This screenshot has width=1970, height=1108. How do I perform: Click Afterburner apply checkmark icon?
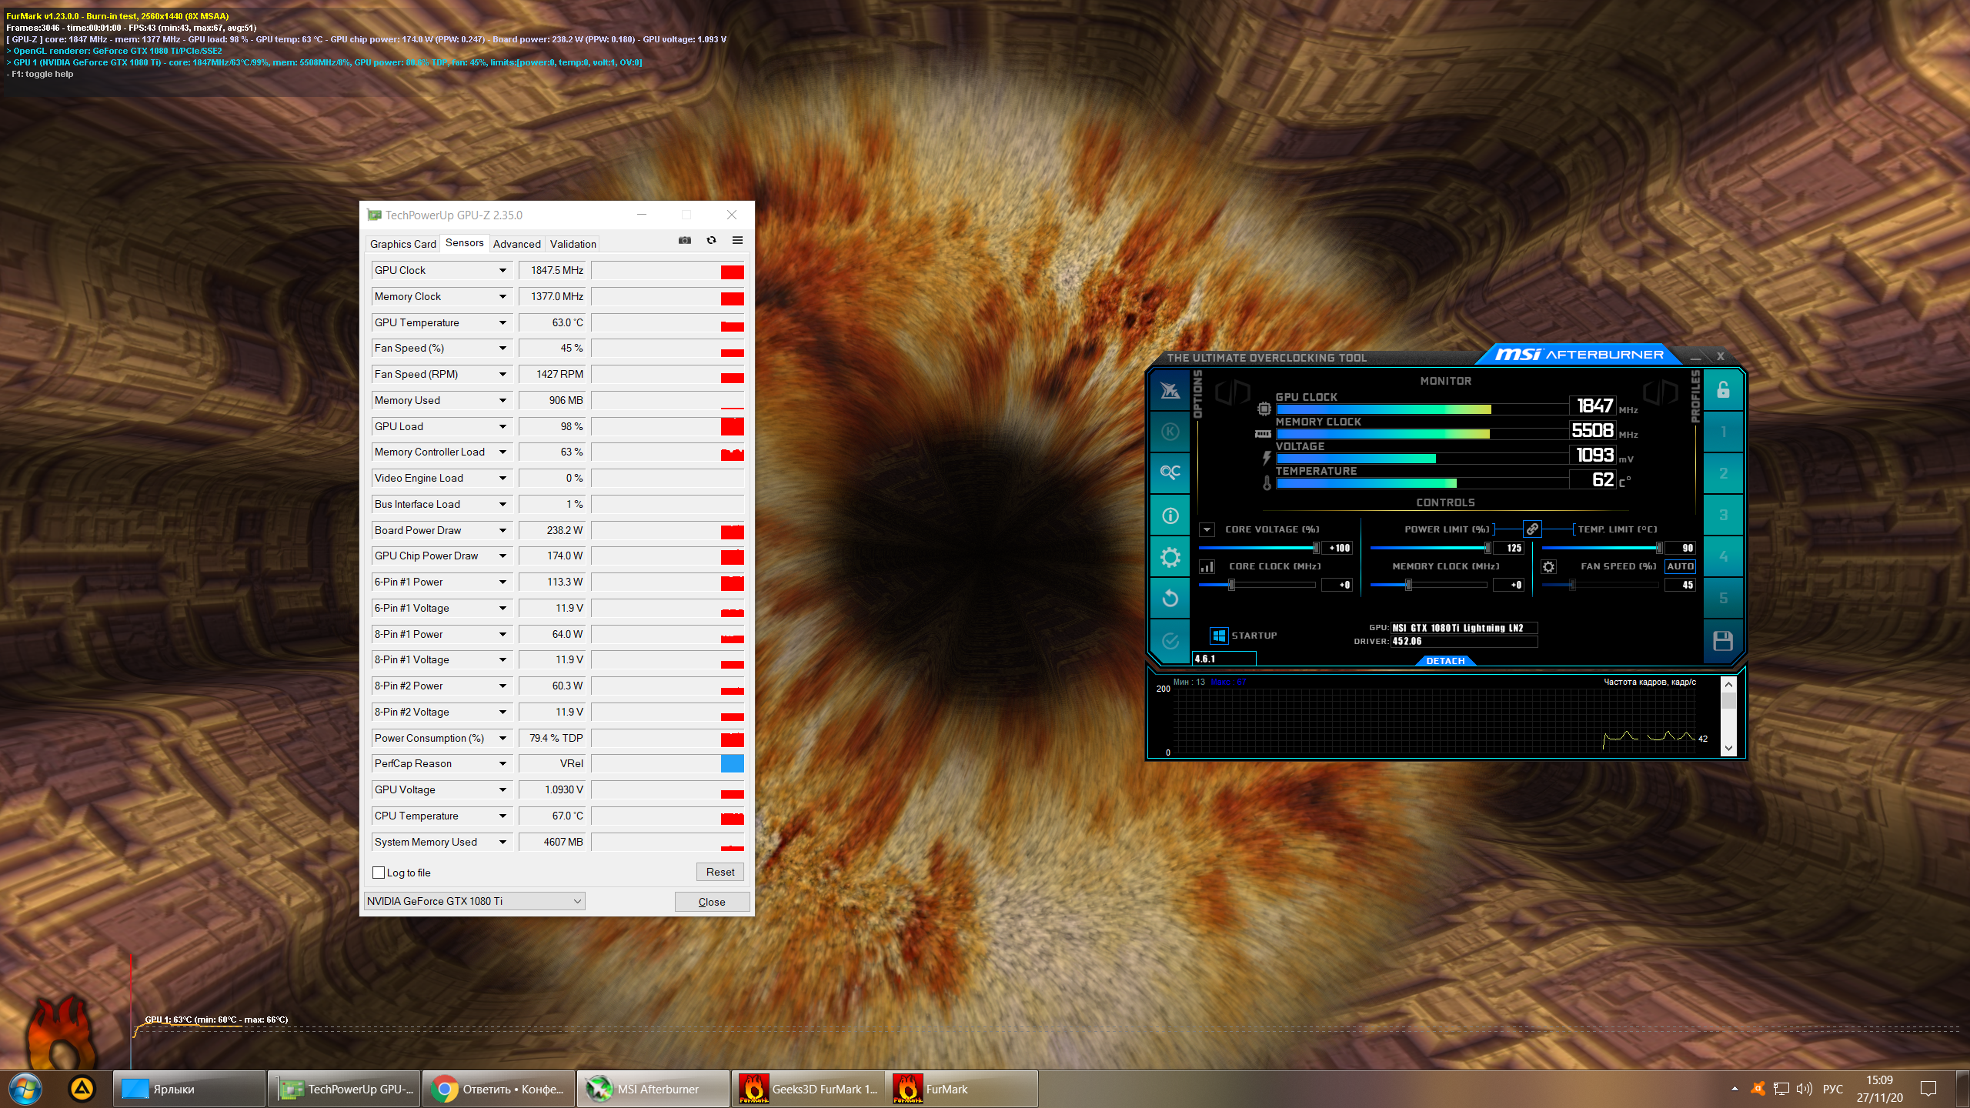[x=1170, y=640]
